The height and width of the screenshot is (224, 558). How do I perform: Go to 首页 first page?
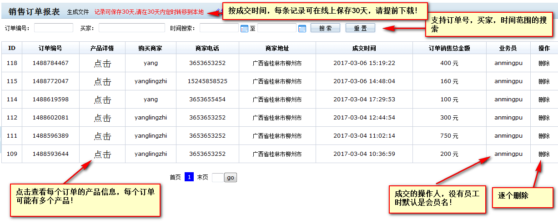click(175, 178)
